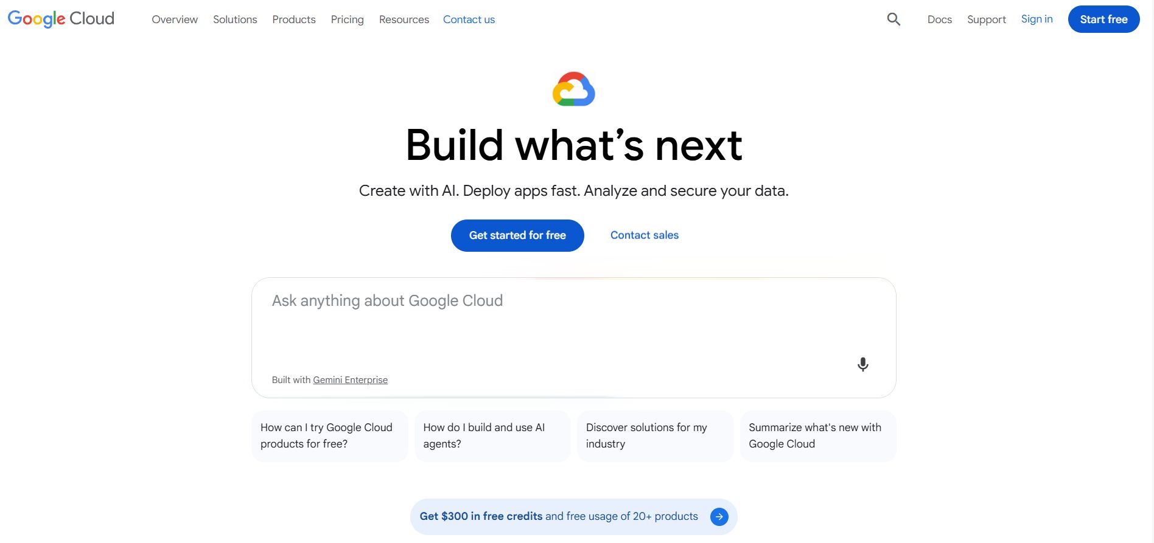This screenshot has width=1154, height=543.
Task: Open the Products navigation item
Action: [293, 19]
